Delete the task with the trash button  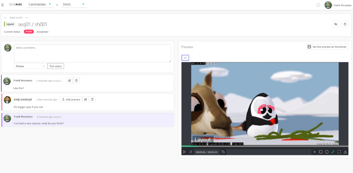coord(345,24)
